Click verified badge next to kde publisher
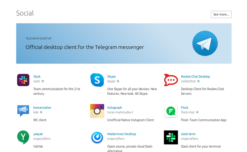Image resolution: width=247 pixels, height=152 pixels. pos(41,112)
